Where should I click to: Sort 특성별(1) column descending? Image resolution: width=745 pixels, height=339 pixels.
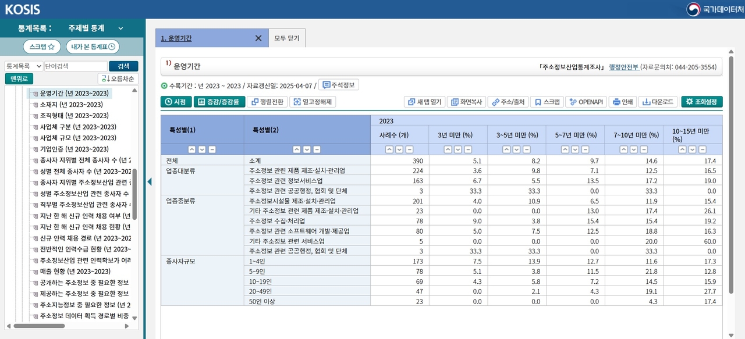pyautogui.click(x=203, y=149)
